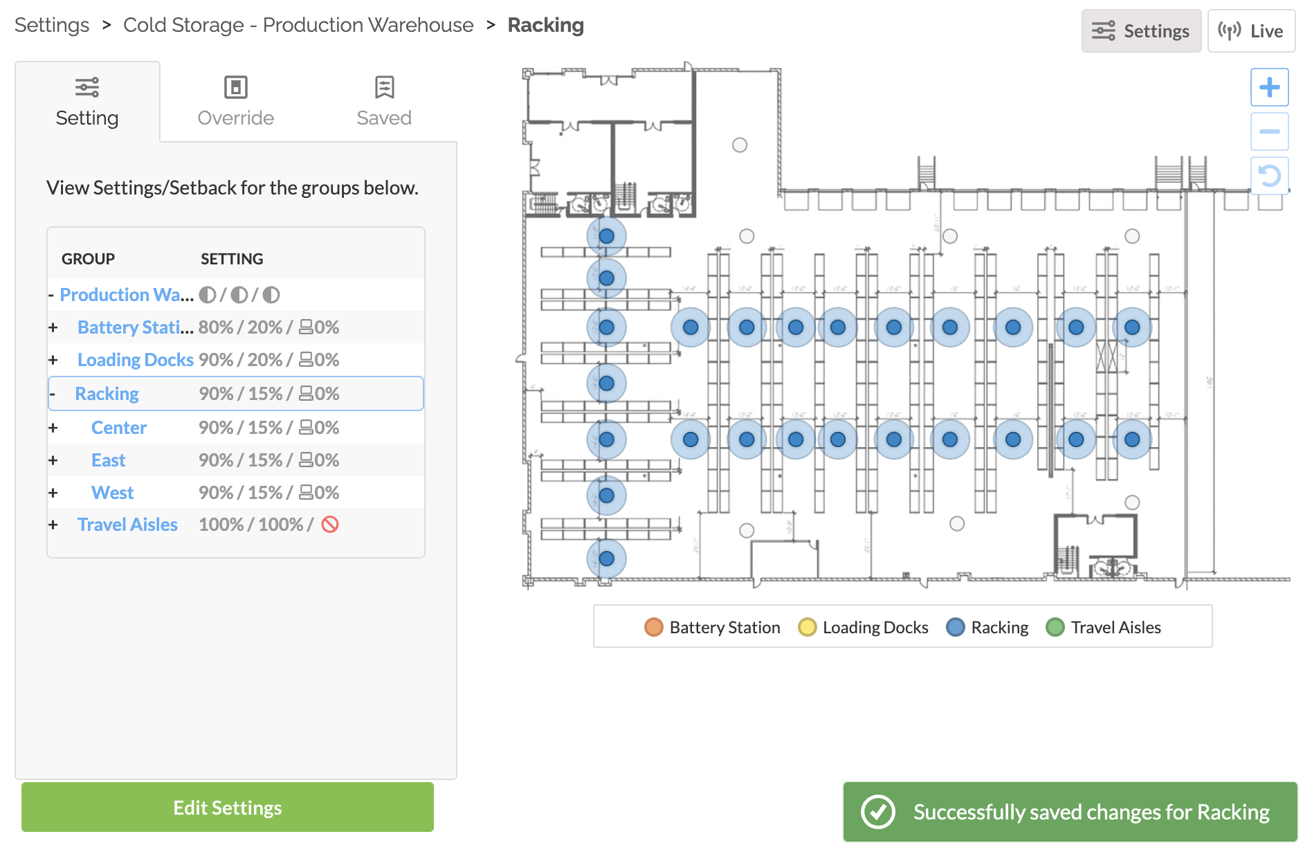The width and height of the screenshot is (1303, 852).
Task: Zoom out using the minus map button
Action: 1269,132
